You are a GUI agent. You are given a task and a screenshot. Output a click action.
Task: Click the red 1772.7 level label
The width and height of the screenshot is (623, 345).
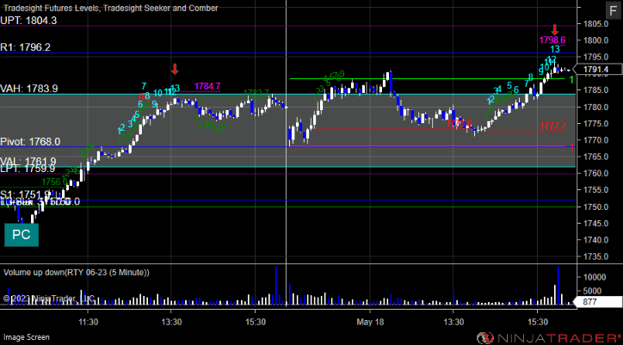point(552,126)
